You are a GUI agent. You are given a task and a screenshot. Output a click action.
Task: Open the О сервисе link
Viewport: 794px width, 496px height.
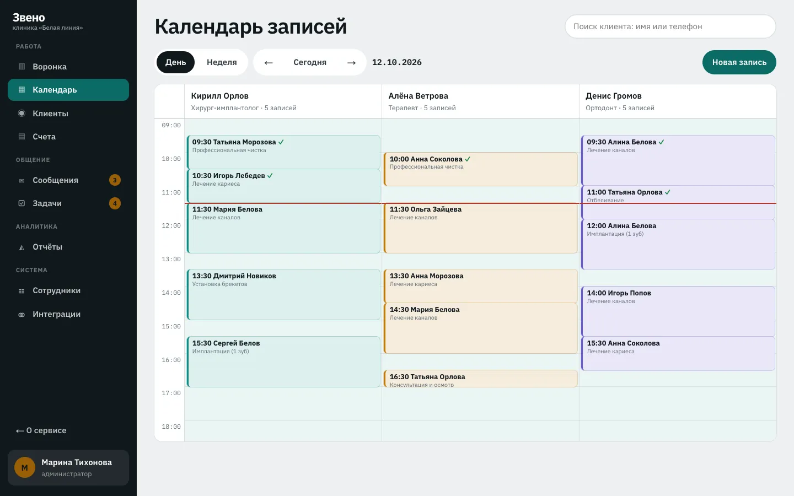(41, 430)
